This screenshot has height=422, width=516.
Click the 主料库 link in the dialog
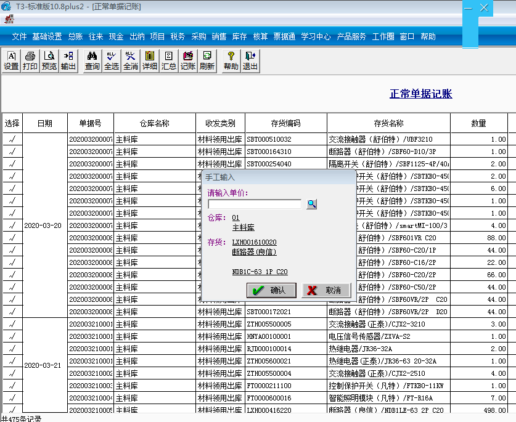click(243, 227)
